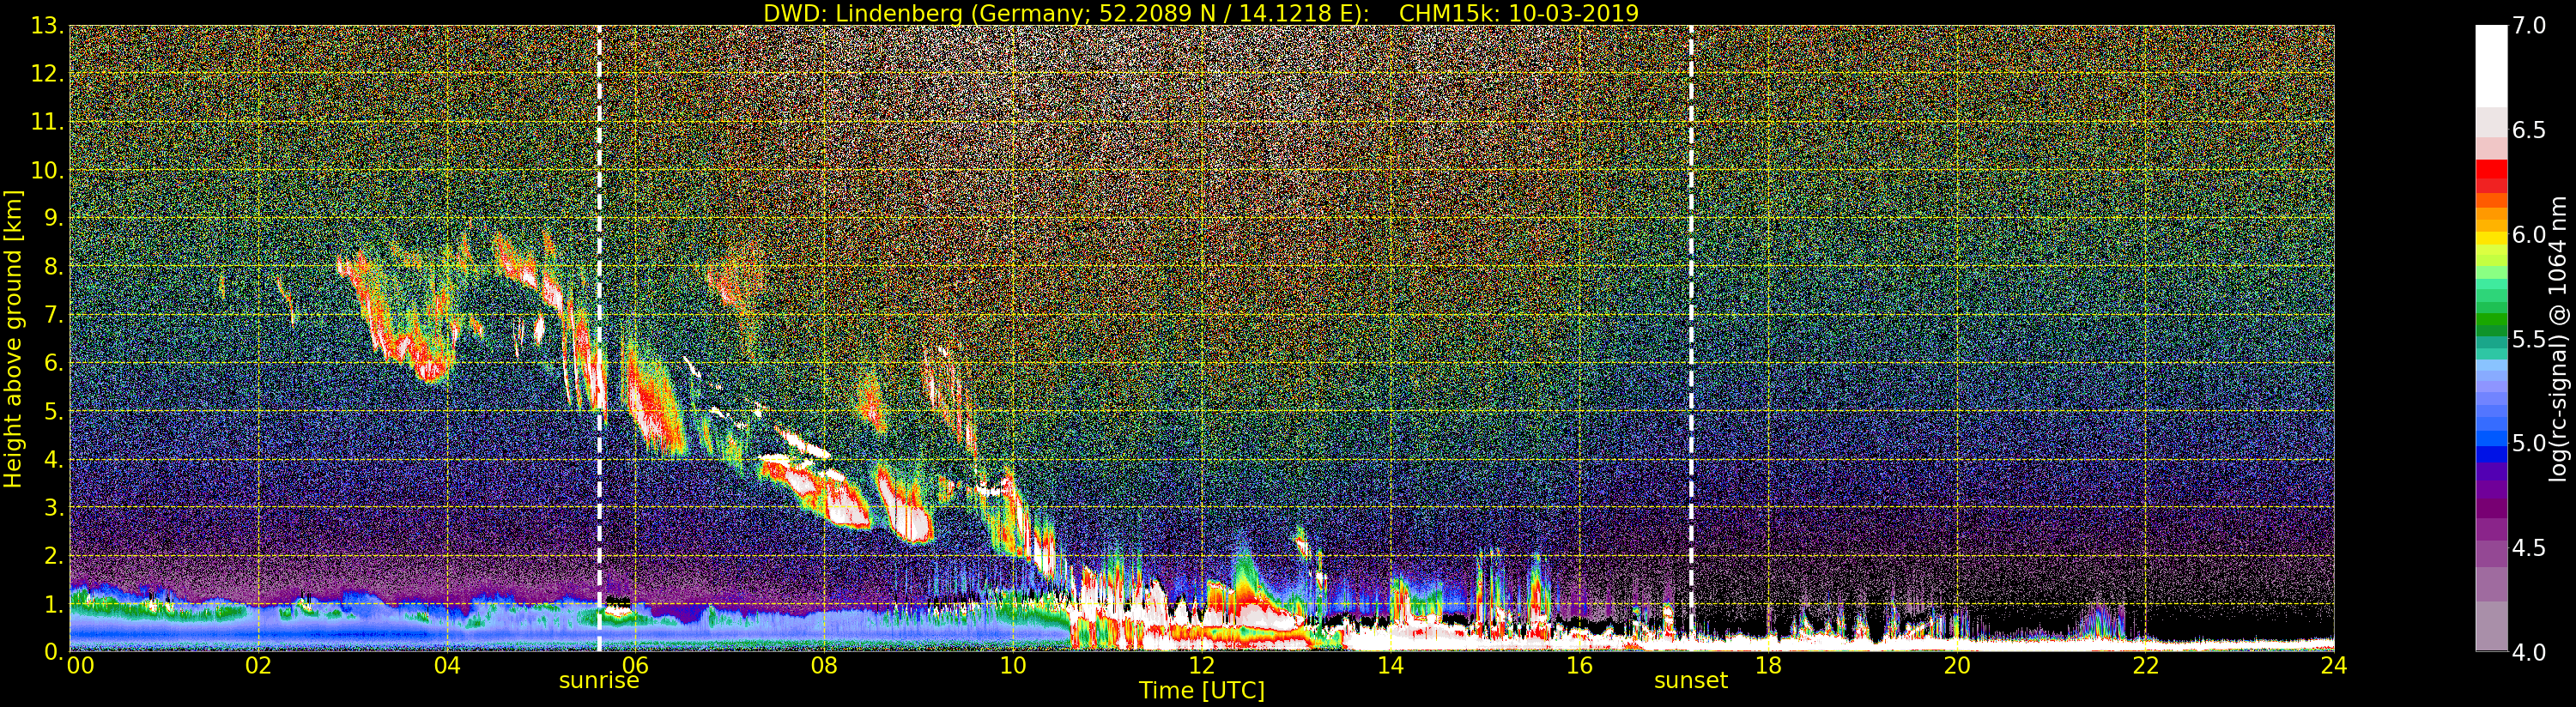Click the '9.' height axis tick label
The width and height of the screenshot is (2576, 707).
(x=53, y=218)
